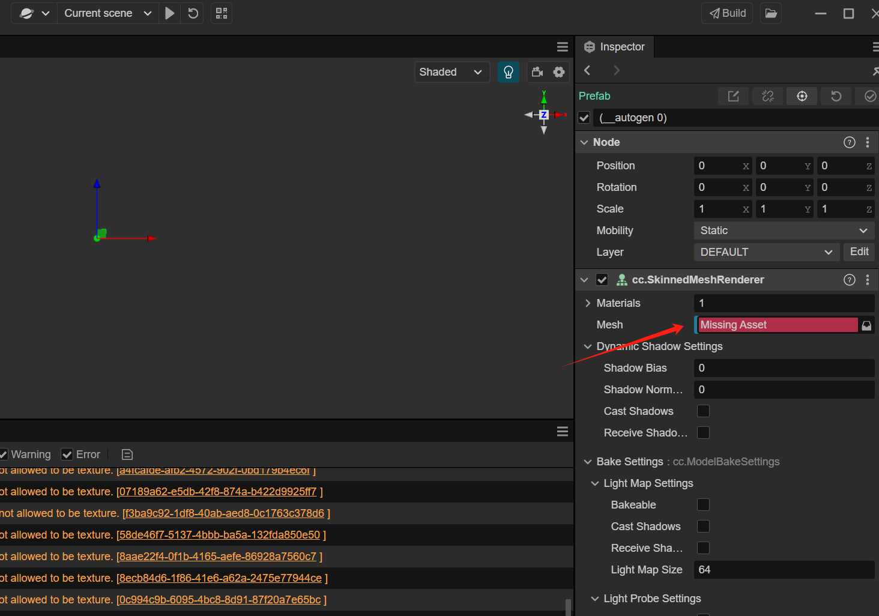Start the scene preview with play button
Image resolution: width=879 pixels, height=616 pixels.
click(x=170, y=13)
